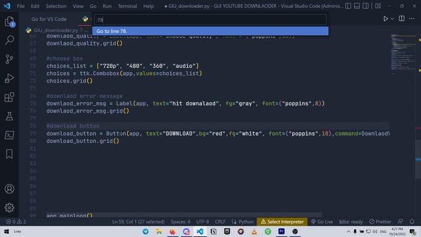Open File Explorer from the taskbar

[159, 231]
